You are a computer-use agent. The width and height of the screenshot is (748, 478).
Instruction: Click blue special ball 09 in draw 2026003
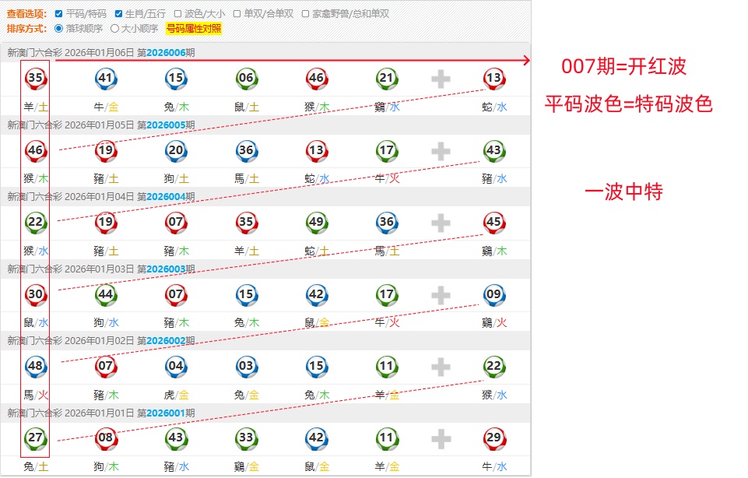tap(493, 295)
